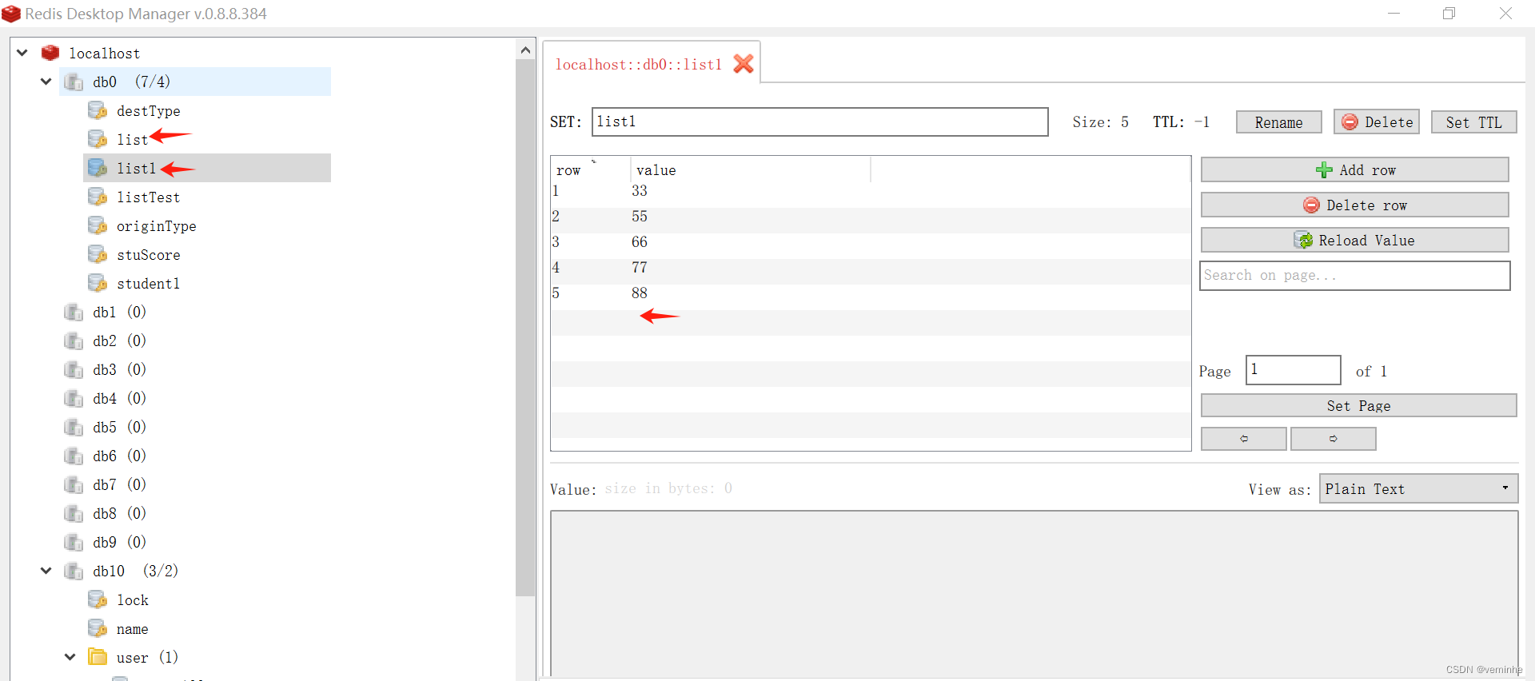Screen dimensions: 1535x681
Task: Collapse the user folder node
Action: [x=70, y=657]
